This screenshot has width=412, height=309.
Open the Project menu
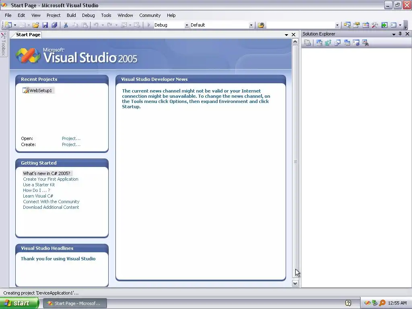pyautogui.click(x=54, y=15)
